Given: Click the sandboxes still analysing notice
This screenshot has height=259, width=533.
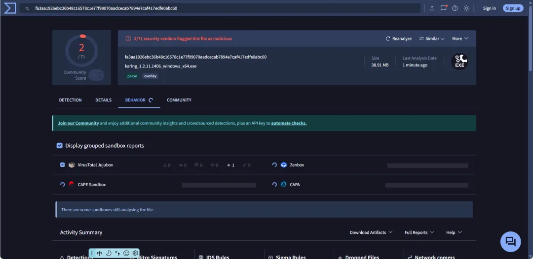Looking at the screenshot, I should pos(264,209).
